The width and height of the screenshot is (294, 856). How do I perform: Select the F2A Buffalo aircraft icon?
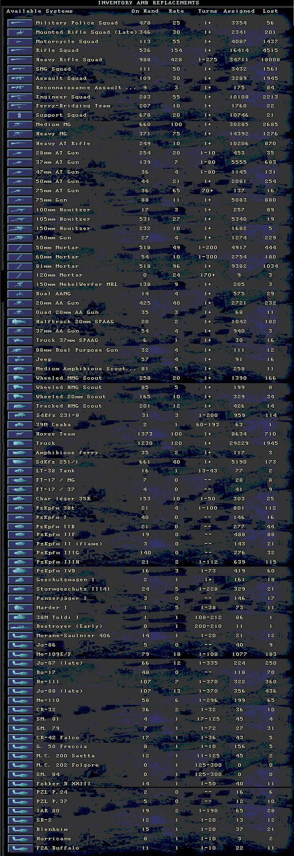click(20, 848)
